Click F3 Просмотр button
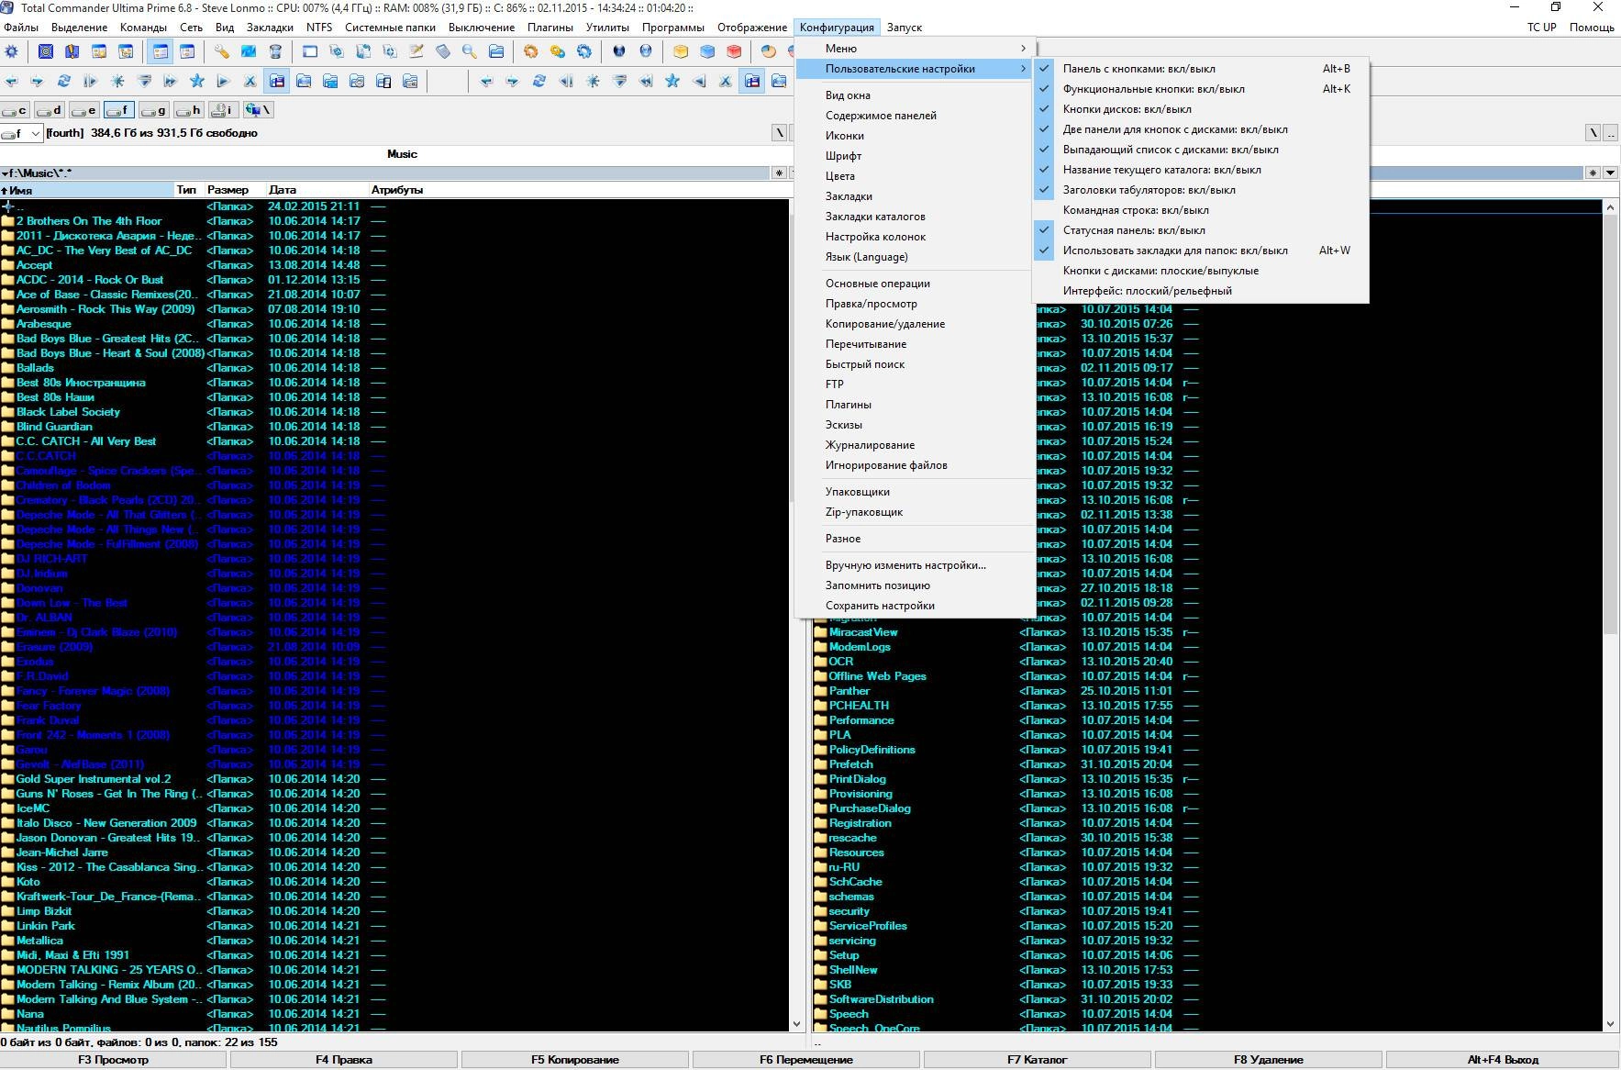The height and width of the screenshot is (1070, 1621). pos(113,1060)
